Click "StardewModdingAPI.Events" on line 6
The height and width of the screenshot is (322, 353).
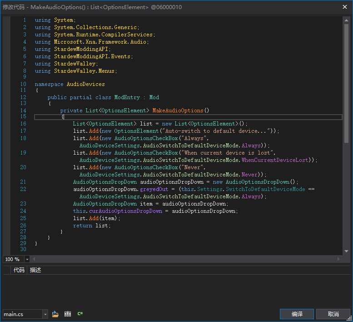tap(92, 56)
